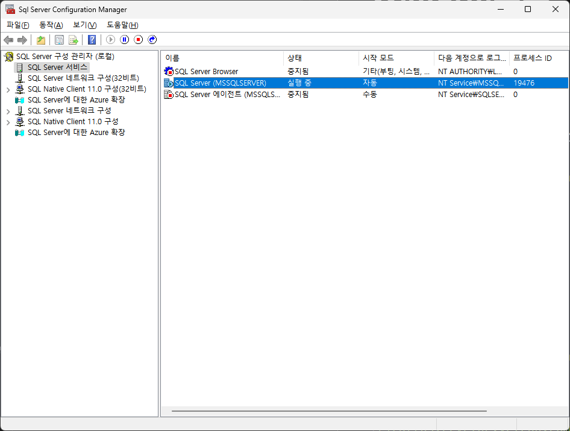Click the 실행 중 status cell
570x431 pixels.
[x=299, y=83]
